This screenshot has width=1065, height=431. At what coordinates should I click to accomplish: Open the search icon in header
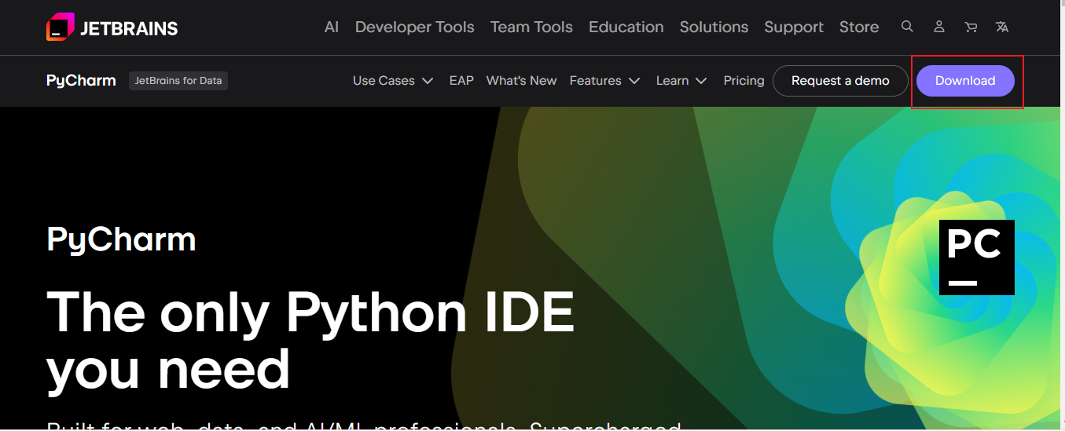tap(907, 27)
